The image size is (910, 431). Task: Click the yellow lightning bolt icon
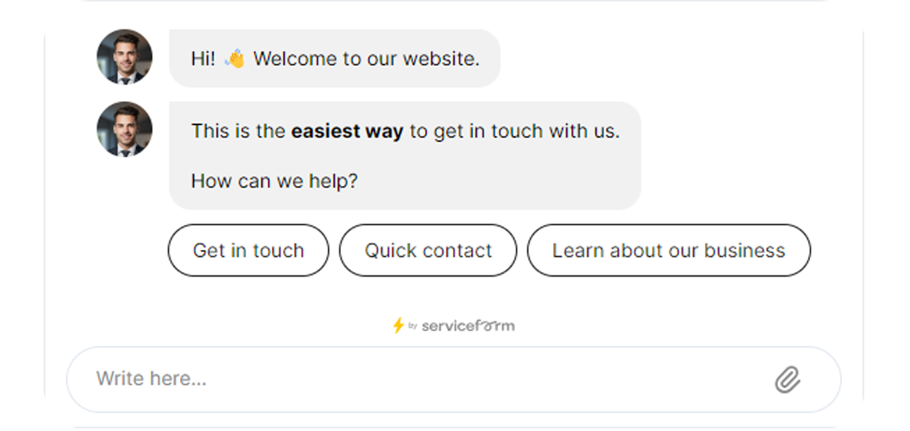pos(398,325)
